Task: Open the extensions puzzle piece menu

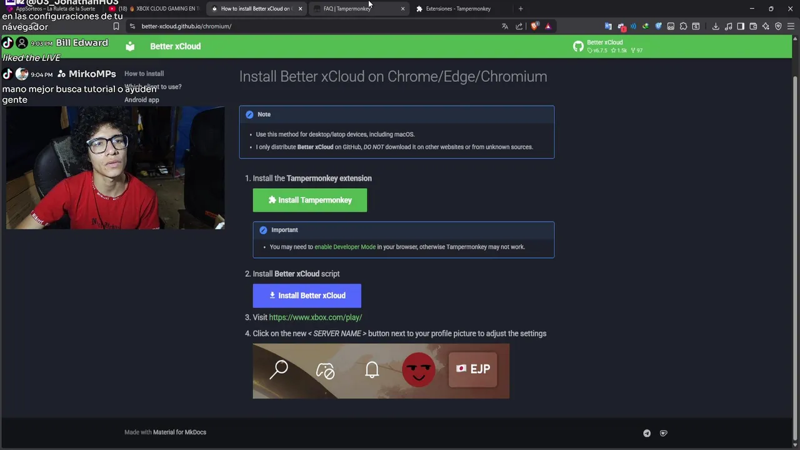Action: coord(683,26)
